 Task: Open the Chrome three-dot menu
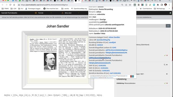169,5
